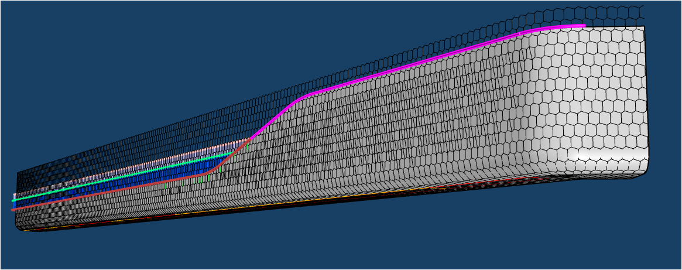Pick the left endpoint of the green line
682x270 pixels.
tap(14, 200)
